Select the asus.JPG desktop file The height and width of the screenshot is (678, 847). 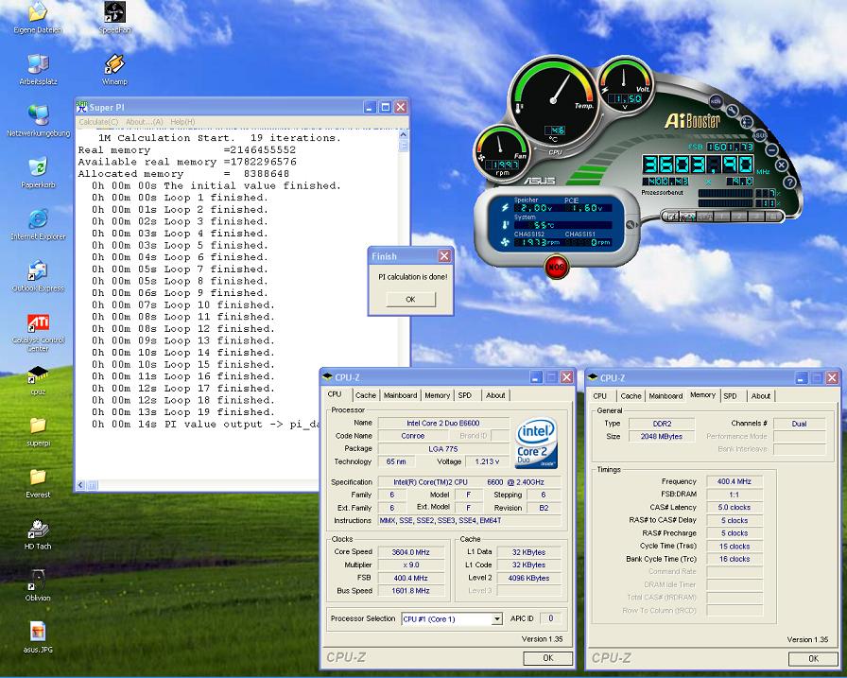coord(38,637)
